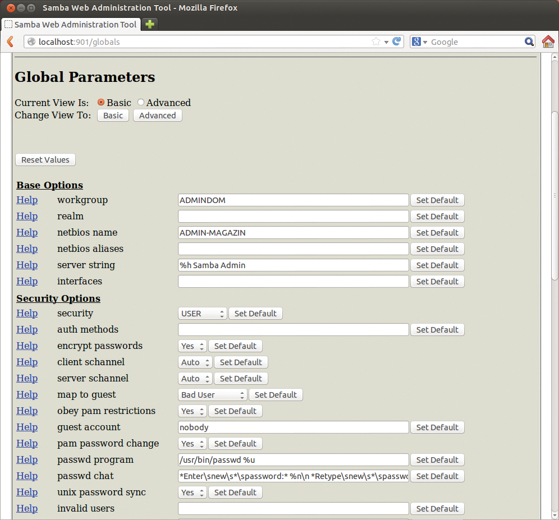
Task: Click the passwd chat input field
Action: [x=294, y=476]
